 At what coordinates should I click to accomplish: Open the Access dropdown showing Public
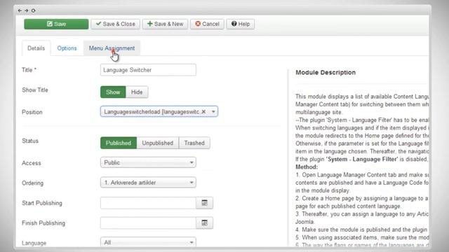148,162
